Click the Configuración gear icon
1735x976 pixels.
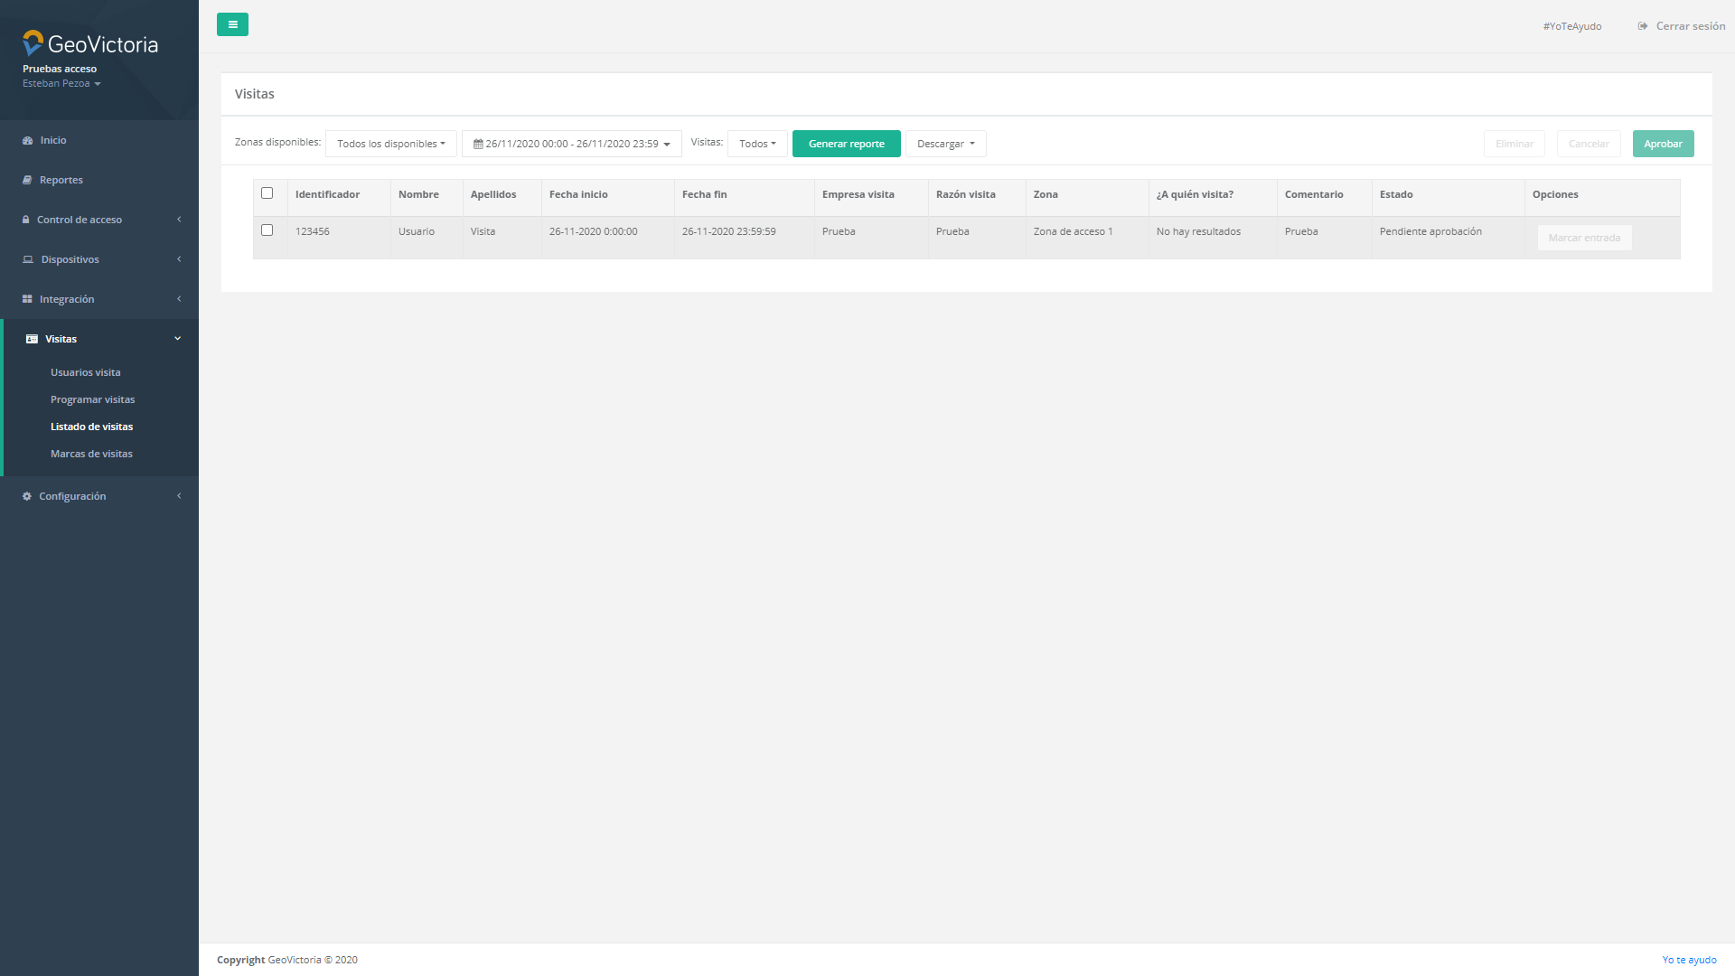[27, 496]
